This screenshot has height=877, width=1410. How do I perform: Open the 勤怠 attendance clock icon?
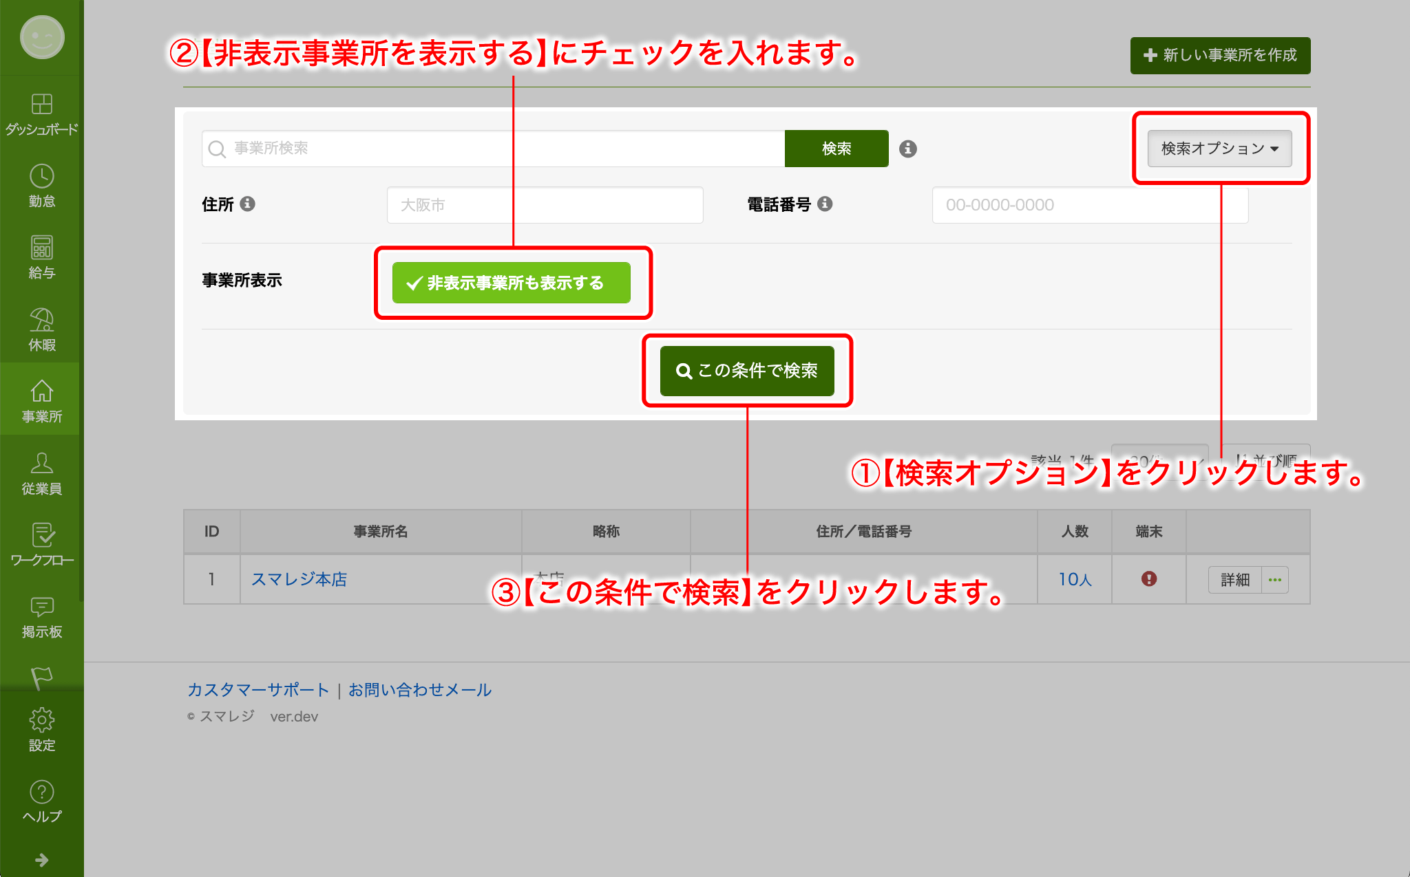pyautogui.click(x=41, y=176)
